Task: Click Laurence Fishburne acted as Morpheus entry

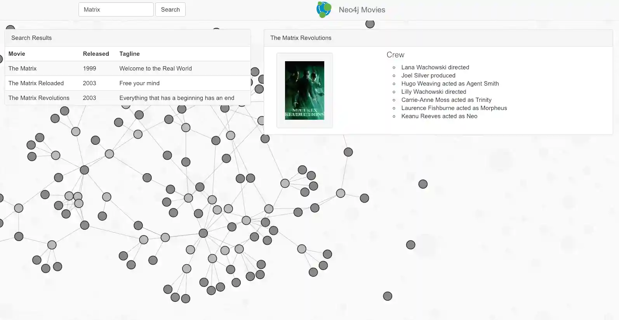Action: pyautogui.click(x=454, y=108)
